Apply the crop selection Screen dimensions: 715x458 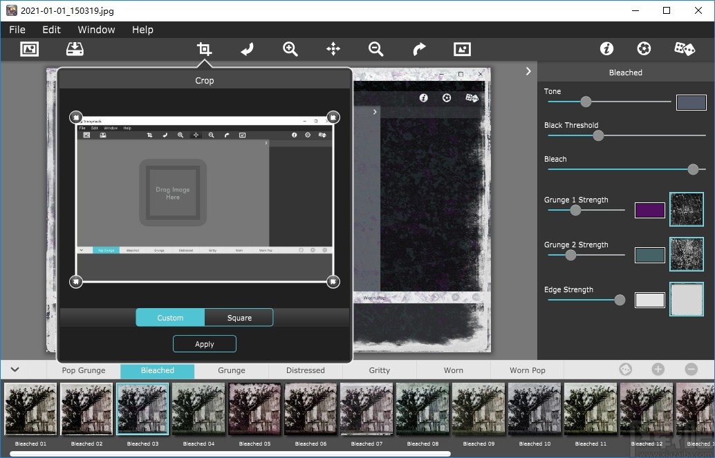tap(205, 344)
